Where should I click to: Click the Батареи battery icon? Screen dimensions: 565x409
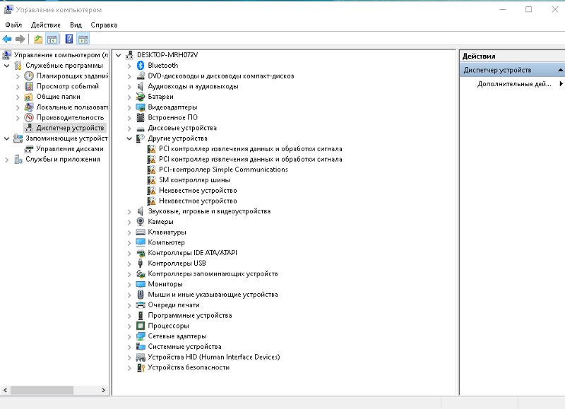pos(141,97)
